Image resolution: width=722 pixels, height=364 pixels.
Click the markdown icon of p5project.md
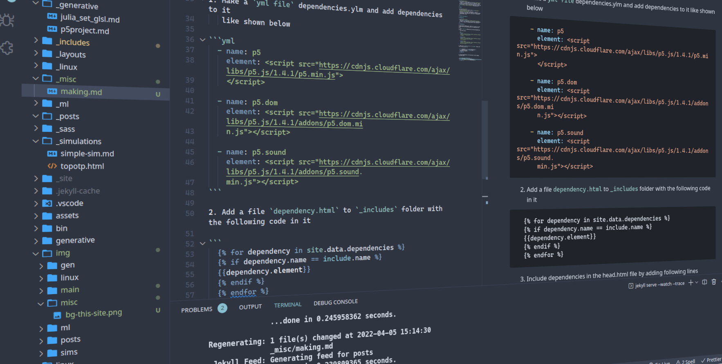(x=52, y=29)
